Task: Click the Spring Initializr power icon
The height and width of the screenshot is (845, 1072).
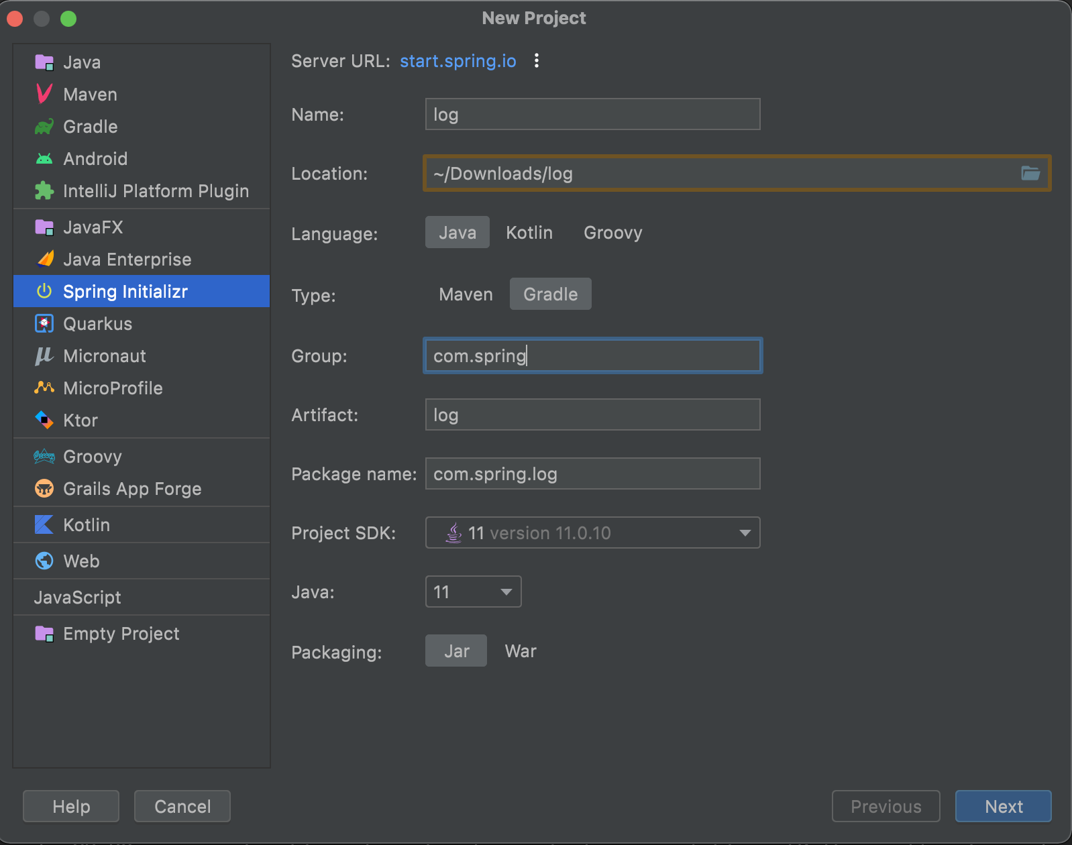Action: point(44,292)
